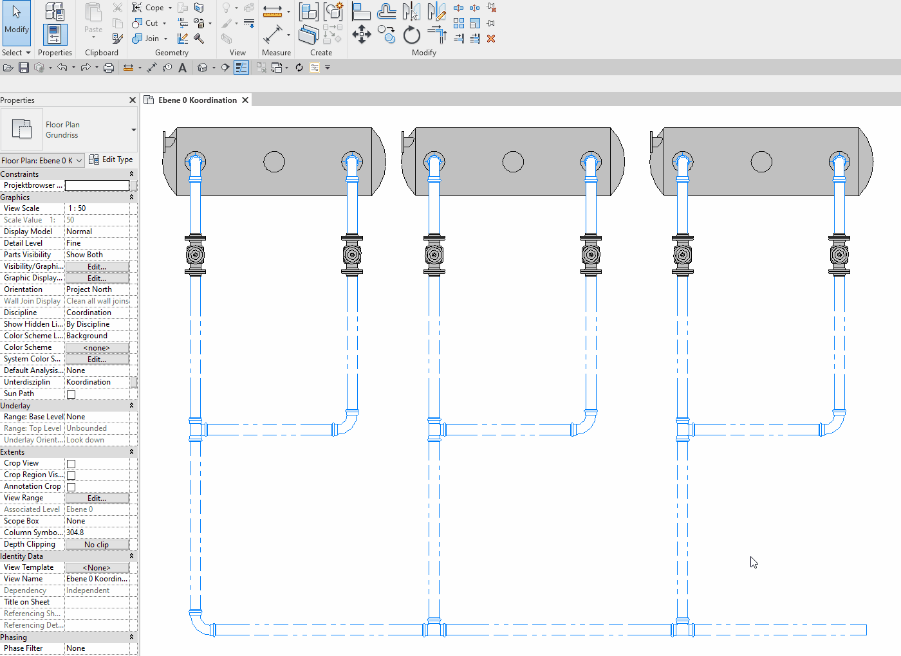Image resolution: width=901 pixels, height=656 pixels.
Task: Click the Pin icon in Modify panel
Action: click(491, 23)
